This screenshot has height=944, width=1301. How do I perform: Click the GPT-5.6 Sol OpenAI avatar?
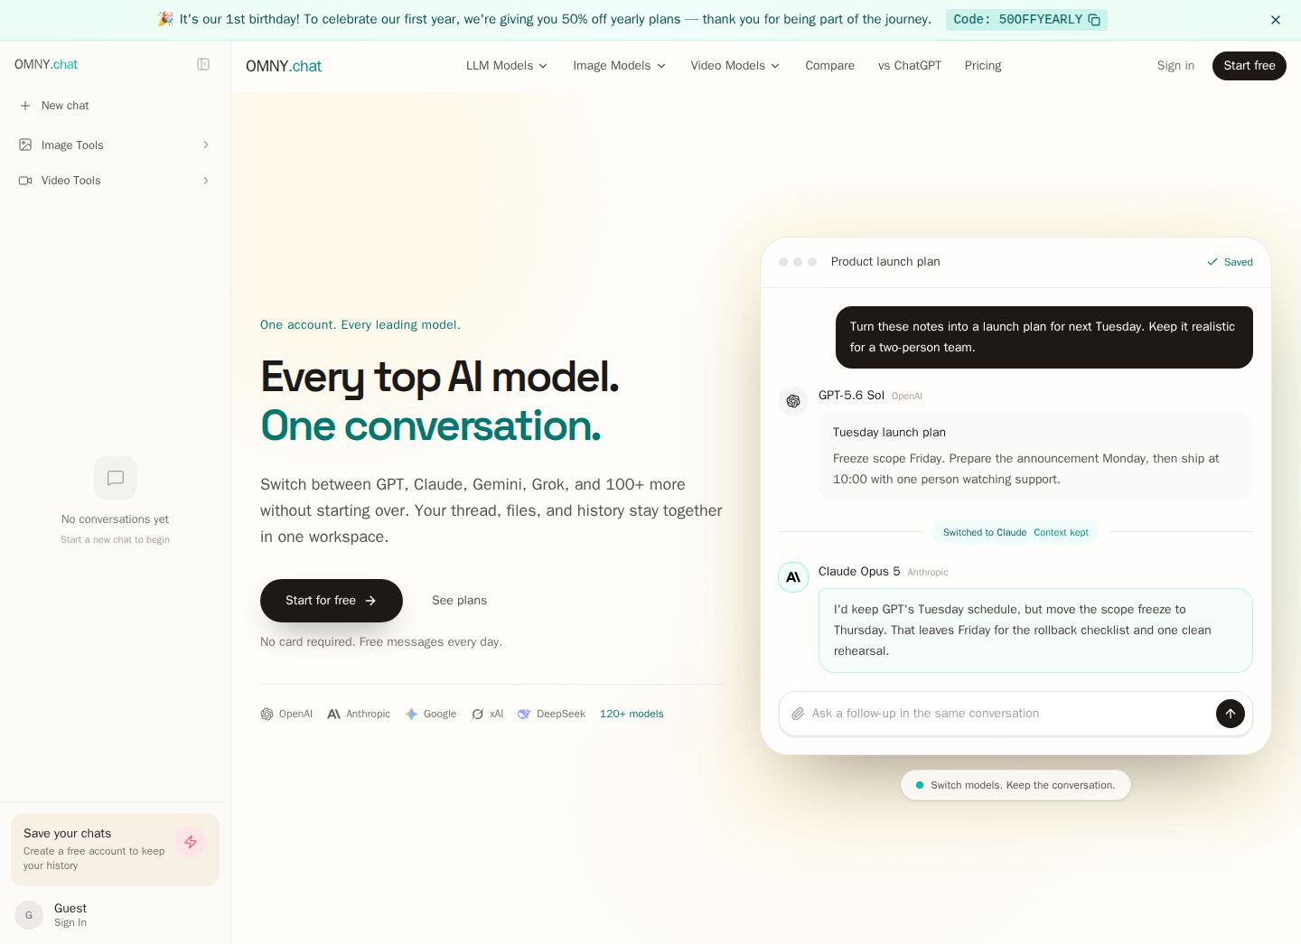click(793, 401)
